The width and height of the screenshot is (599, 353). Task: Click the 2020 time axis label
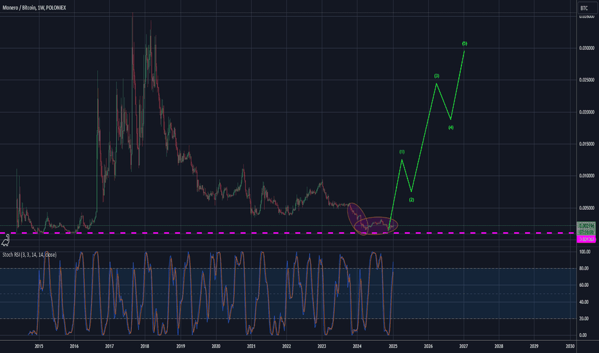pyautogui.click(x=216, y=346)
